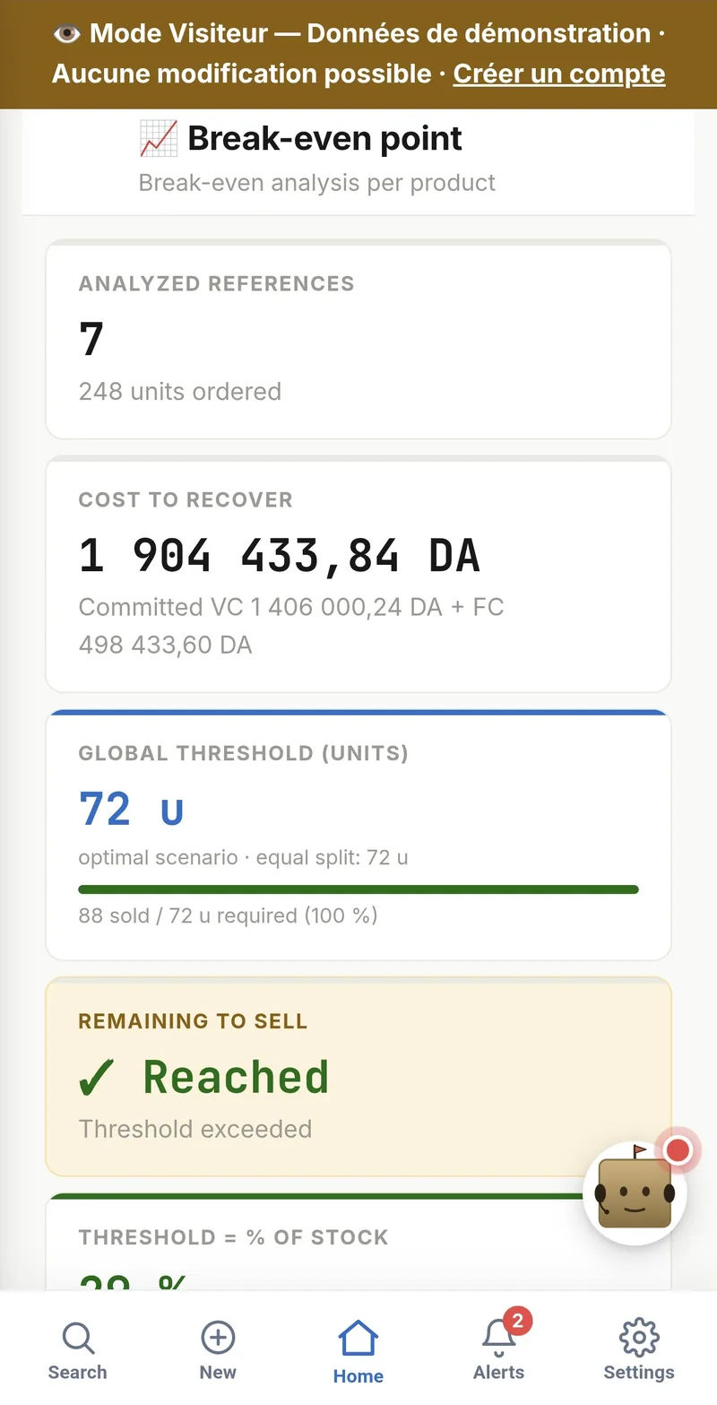Open the Settings gear icon
717x1405 pixels.
(x=639, y=1339)
